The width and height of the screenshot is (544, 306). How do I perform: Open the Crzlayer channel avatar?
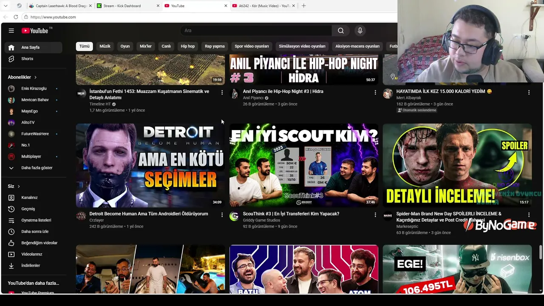click(x=81, y=216)
